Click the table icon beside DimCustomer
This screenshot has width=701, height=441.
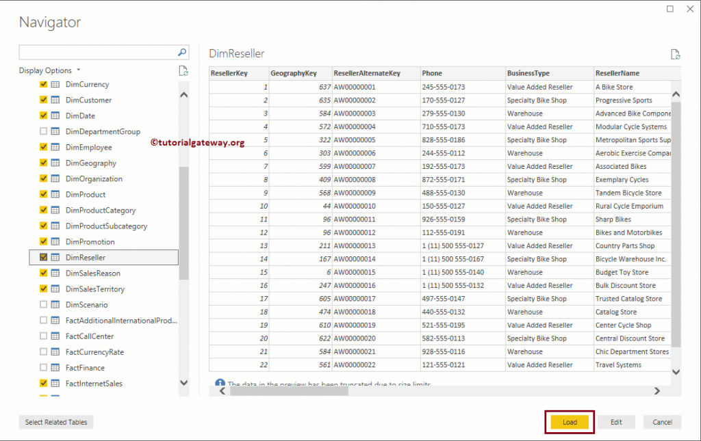tap(55, 99)
